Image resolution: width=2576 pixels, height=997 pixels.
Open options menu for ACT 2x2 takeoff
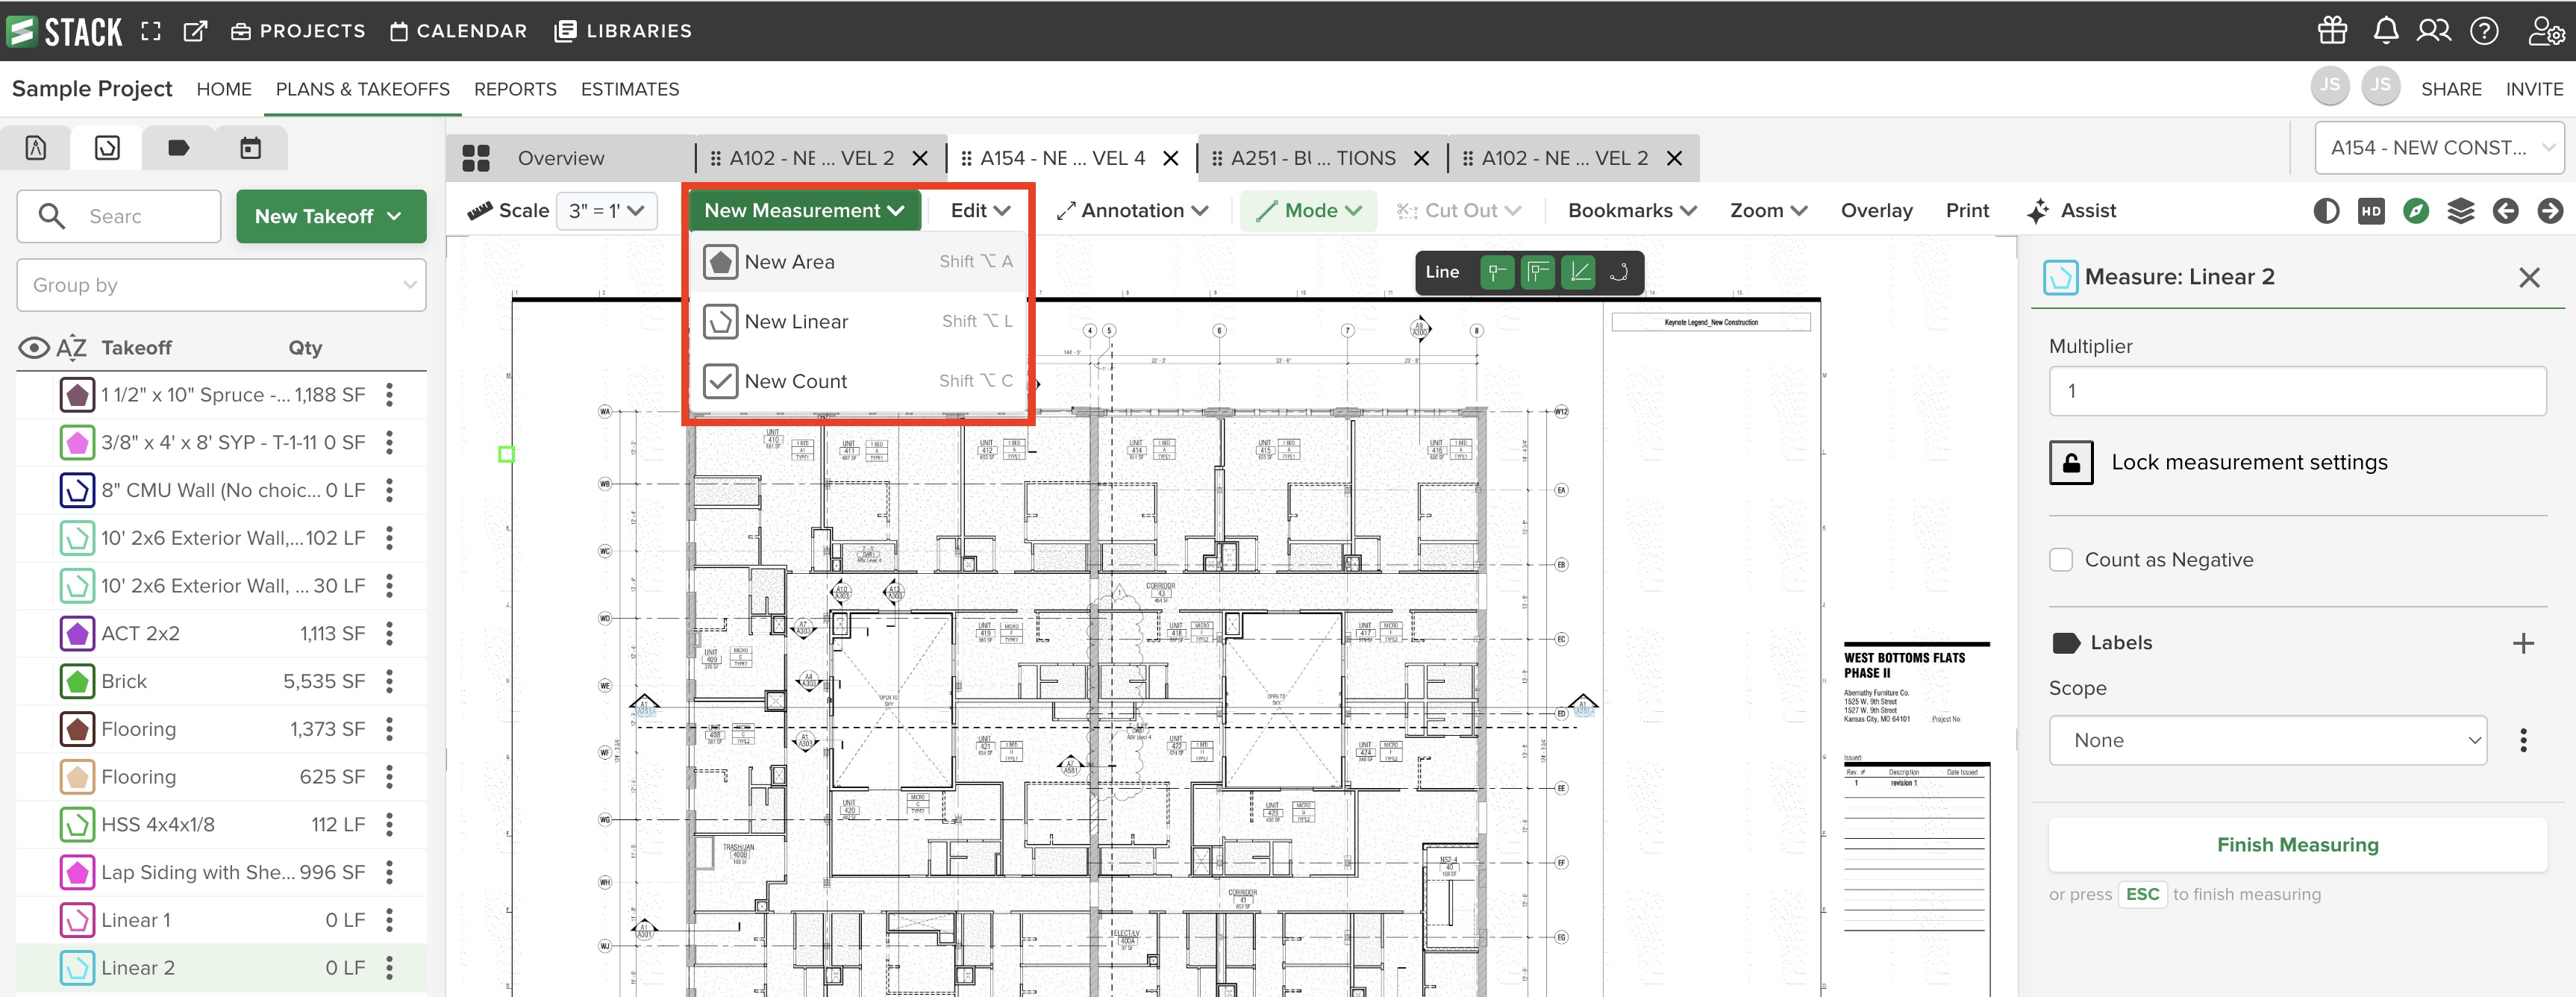tap(390, 634)
